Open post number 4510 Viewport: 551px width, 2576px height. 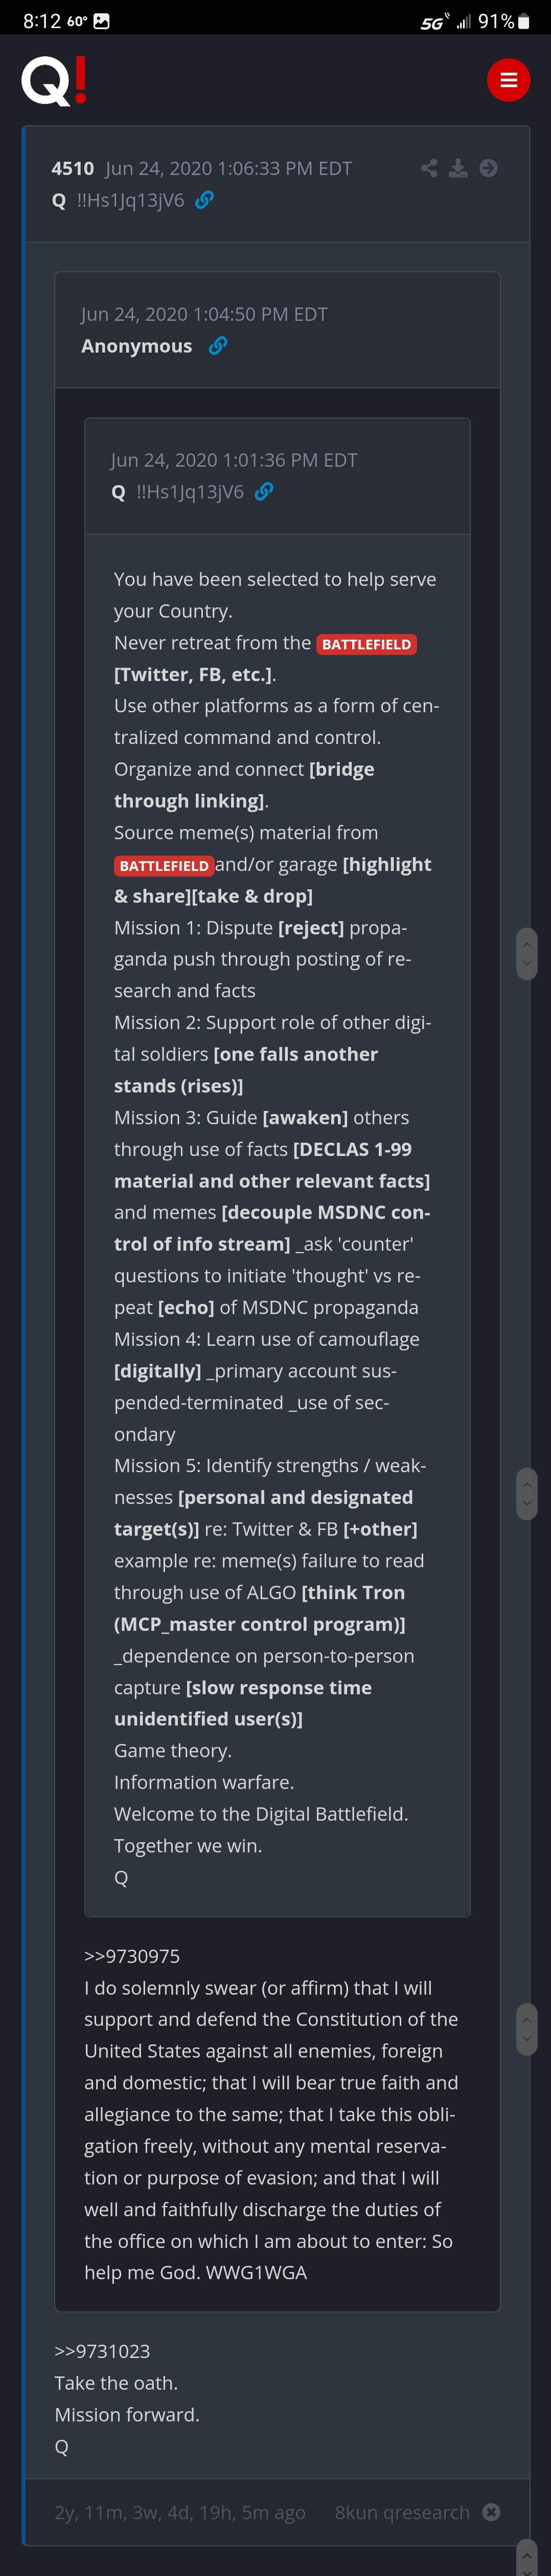pyautogui.click(x=73, y=169)
